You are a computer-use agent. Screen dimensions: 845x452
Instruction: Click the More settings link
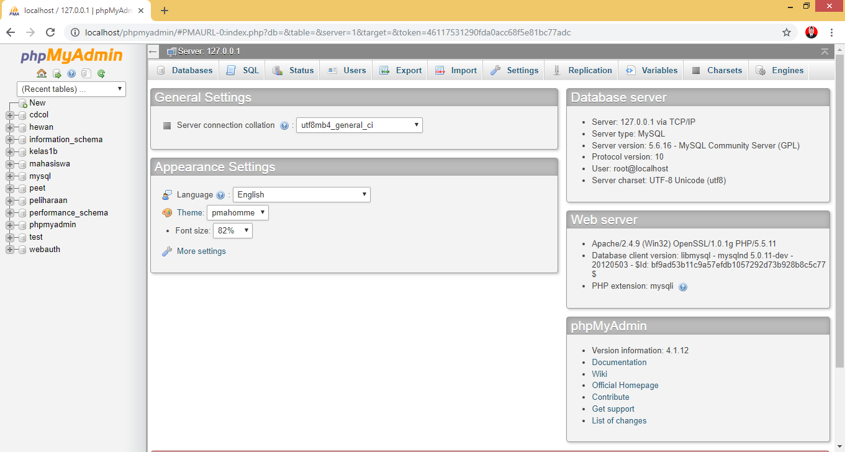201,251
